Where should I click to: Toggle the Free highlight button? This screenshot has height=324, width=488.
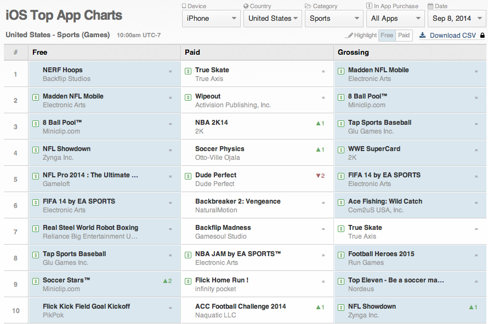[387, 36]
